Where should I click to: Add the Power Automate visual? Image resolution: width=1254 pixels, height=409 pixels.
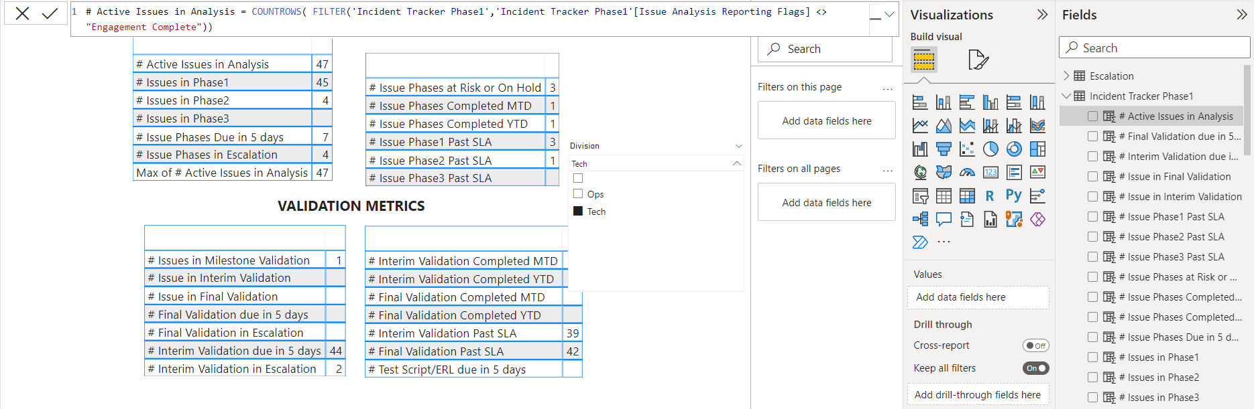tap(920, 242)
